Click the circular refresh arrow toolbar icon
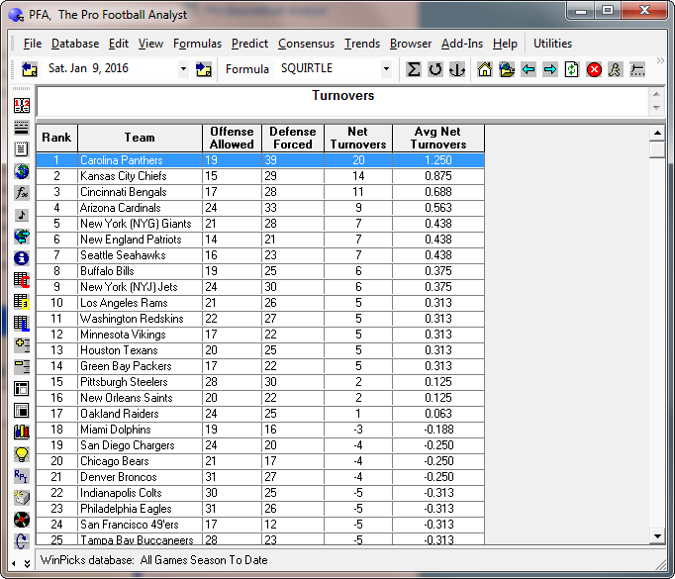The height and width of the screenshot is (579, 675). tap(435, 69)
